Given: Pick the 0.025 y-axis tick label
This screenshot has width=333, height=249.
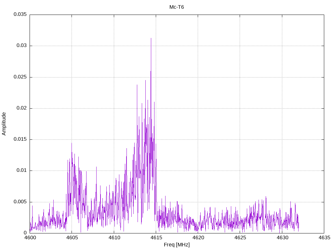Looking at the screenshot, I should pyautogui.click(x=20, y=77).
